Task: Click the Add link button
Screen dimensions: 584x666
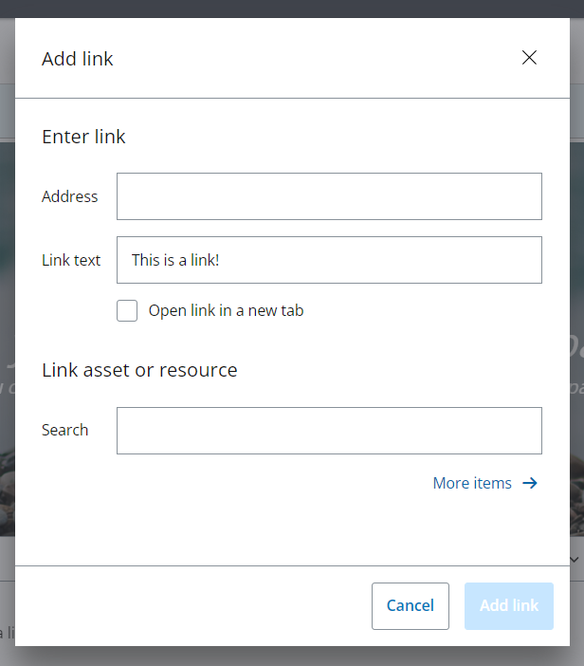Action: pos(509,605)
